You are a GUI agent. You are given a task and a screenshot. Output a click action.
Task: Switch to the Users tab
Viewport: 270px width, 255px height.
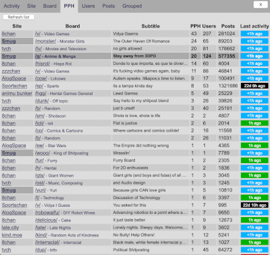(x=88, y=6)
